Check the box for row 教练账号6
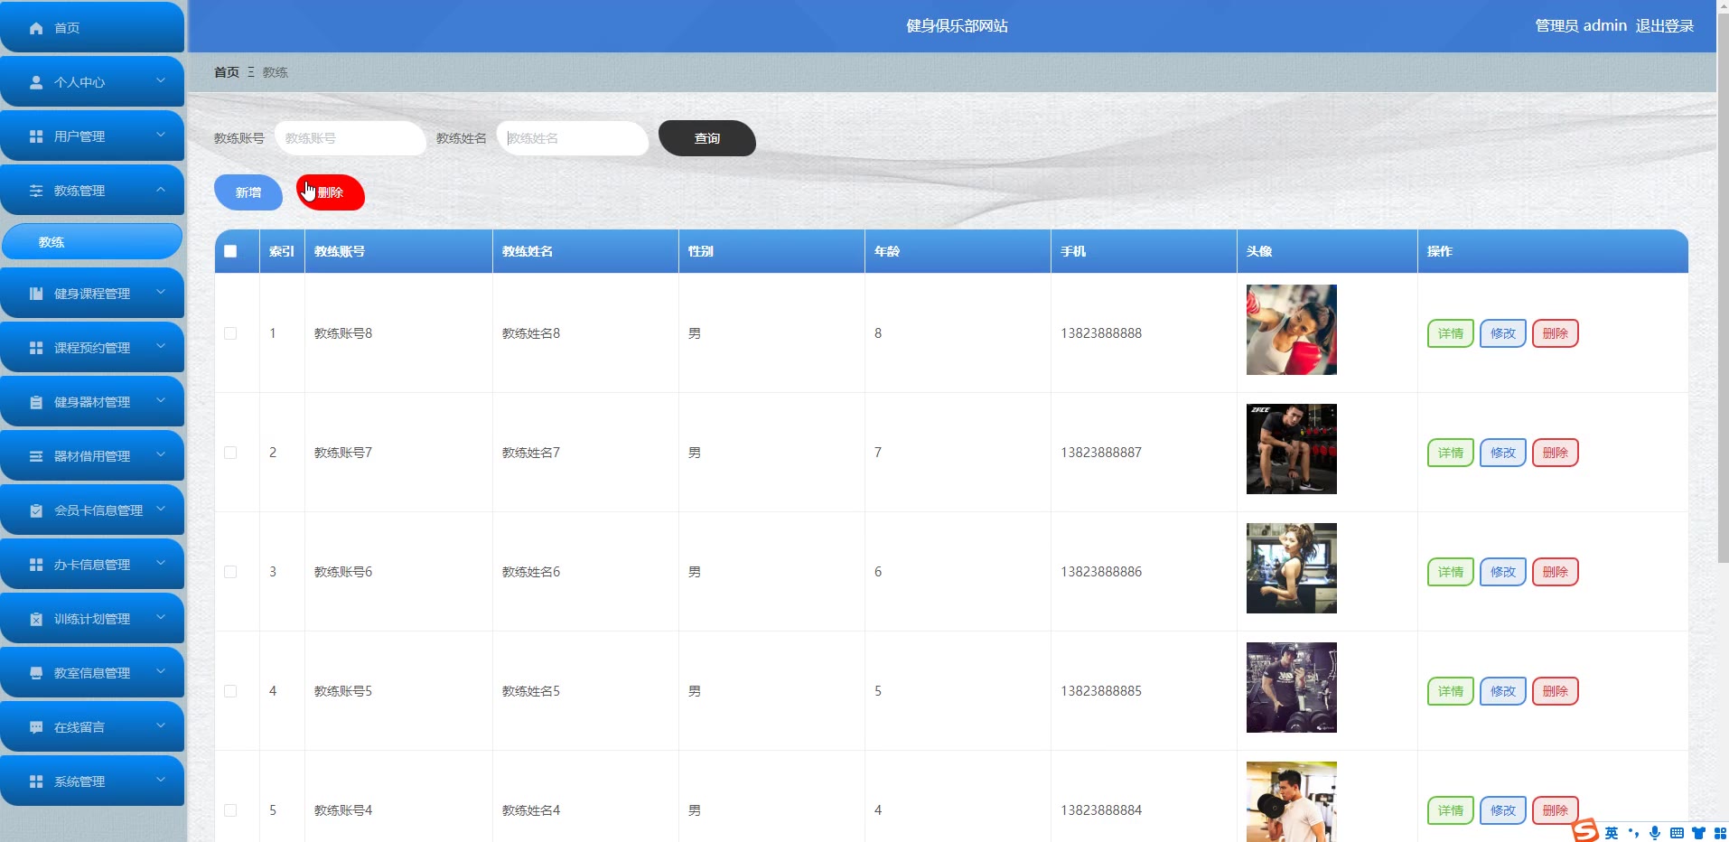Viewport: 1729px width, 842px height. pyautogui.click(x=230, y=572)
